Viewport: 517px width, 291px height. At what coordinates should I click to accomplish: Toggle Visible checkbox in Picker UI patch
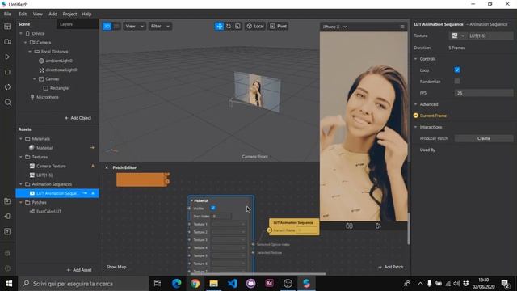coord(213,209)
